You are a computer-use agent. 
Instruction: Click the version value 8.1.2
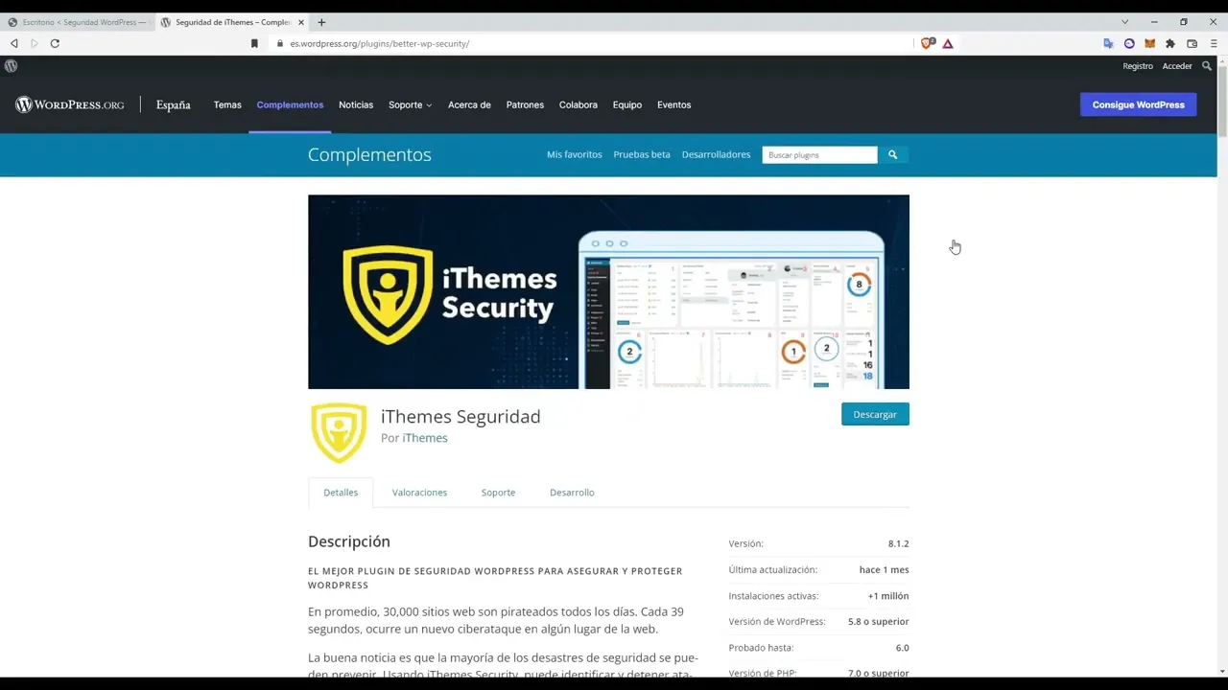pos(898,543)
